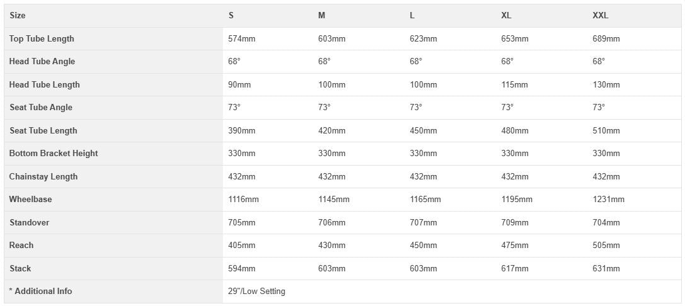
Task: Select the 29"/Low Setting text
Action: click(256, 292)
